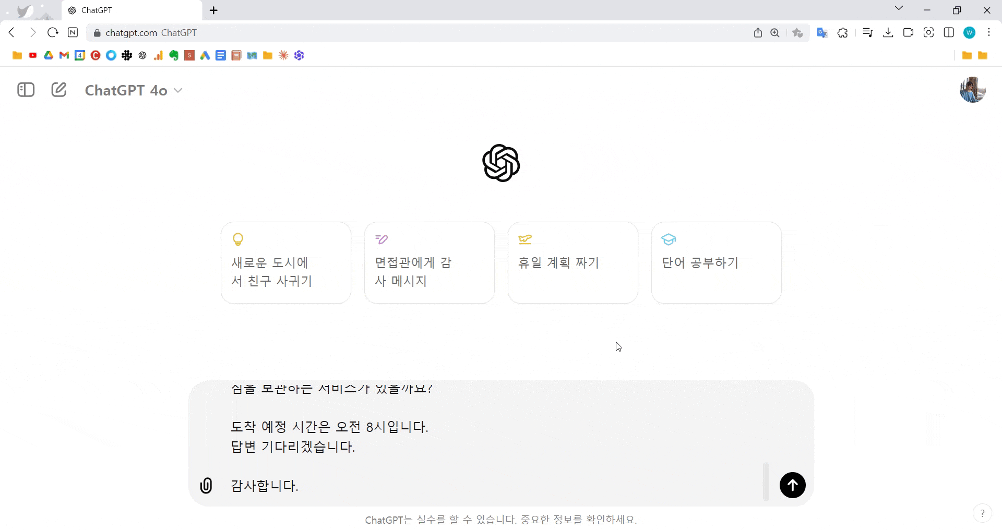Open the user profile avatar menu
The image size is (1002, 530).
(x=972, y=90)
